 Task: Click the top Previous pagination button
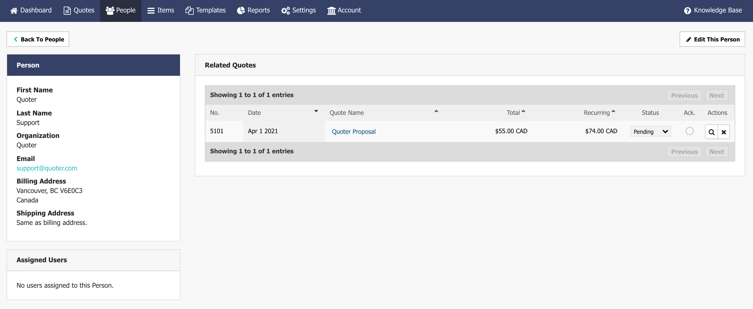[684, 95]
